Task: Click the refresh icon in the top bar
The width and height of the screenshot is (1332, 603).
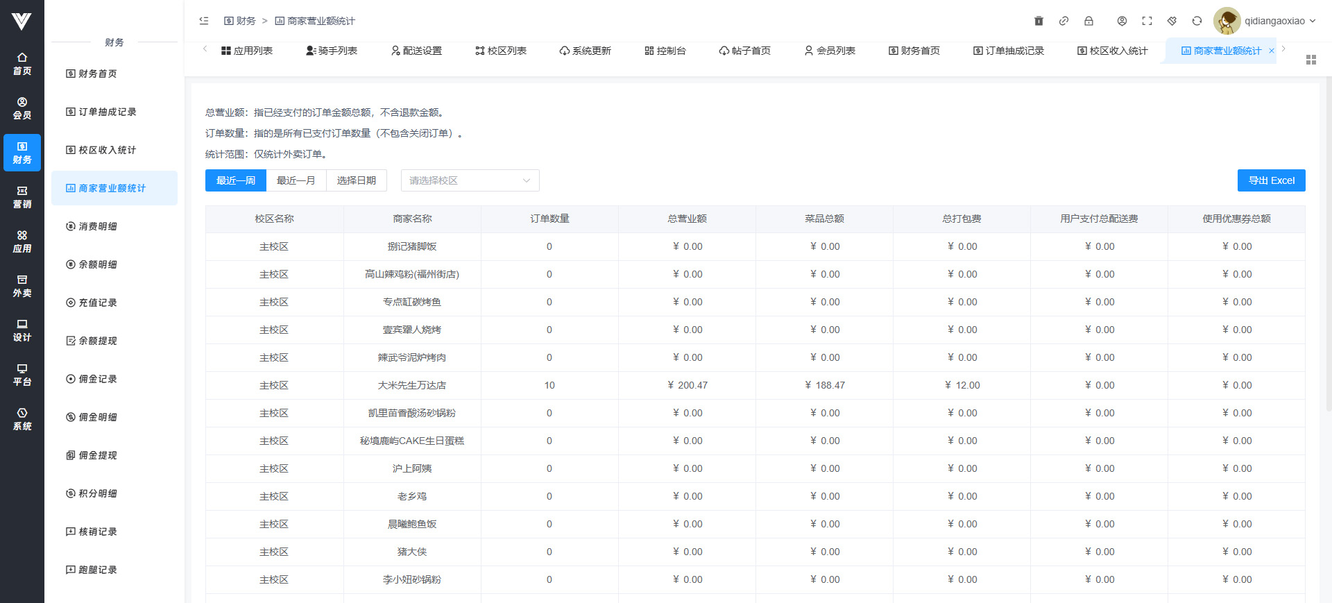Action: click(1197, 21)
